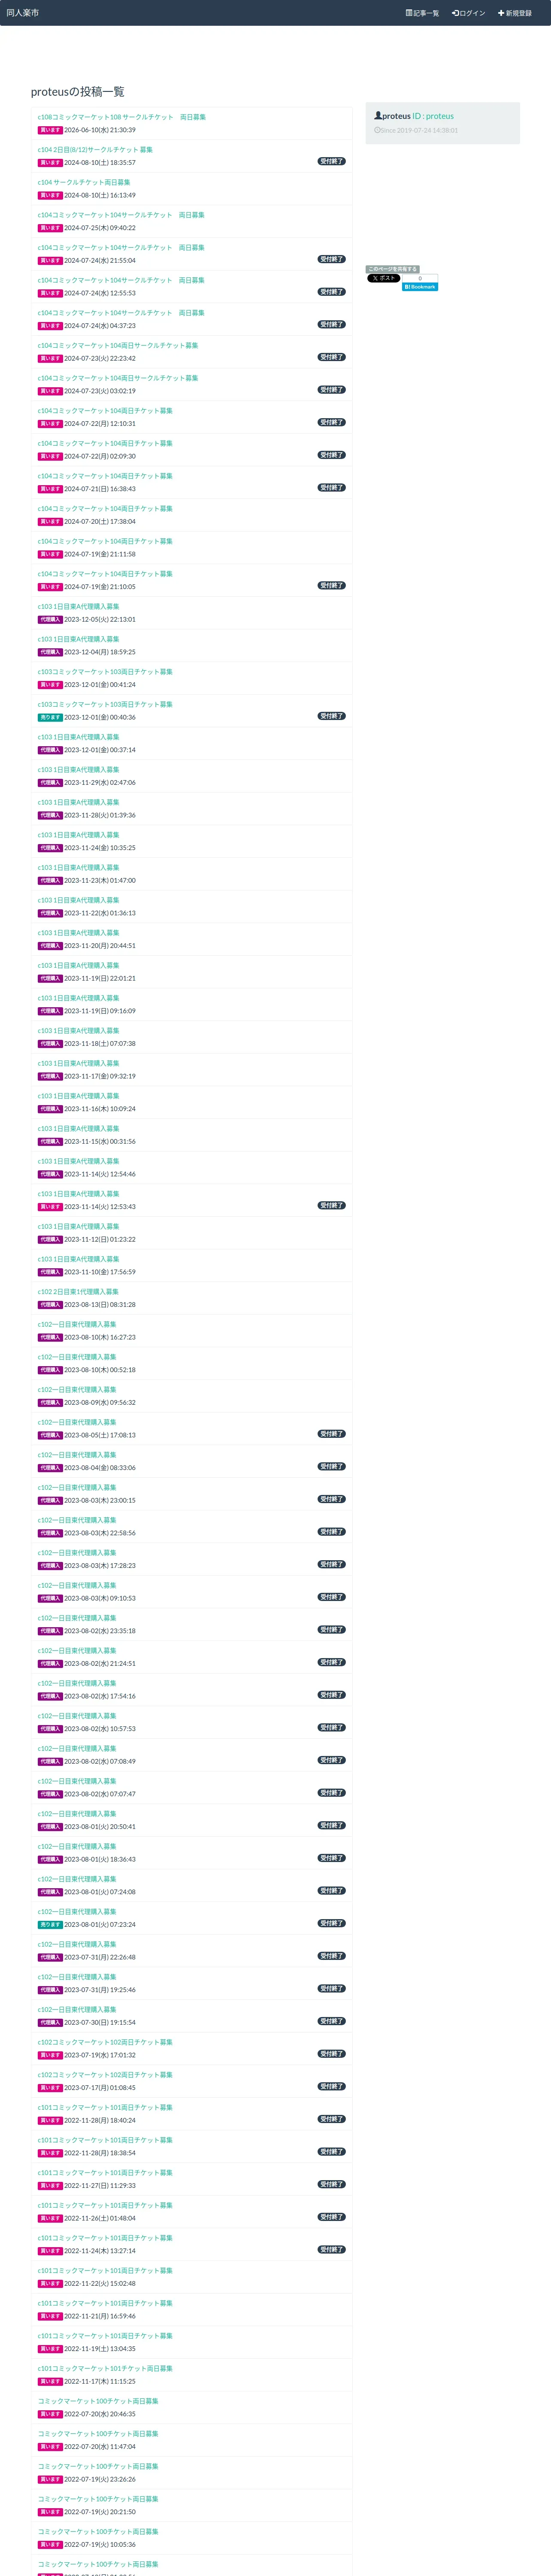Click the 同人楽市 site logo

click(x=22, y=13)
